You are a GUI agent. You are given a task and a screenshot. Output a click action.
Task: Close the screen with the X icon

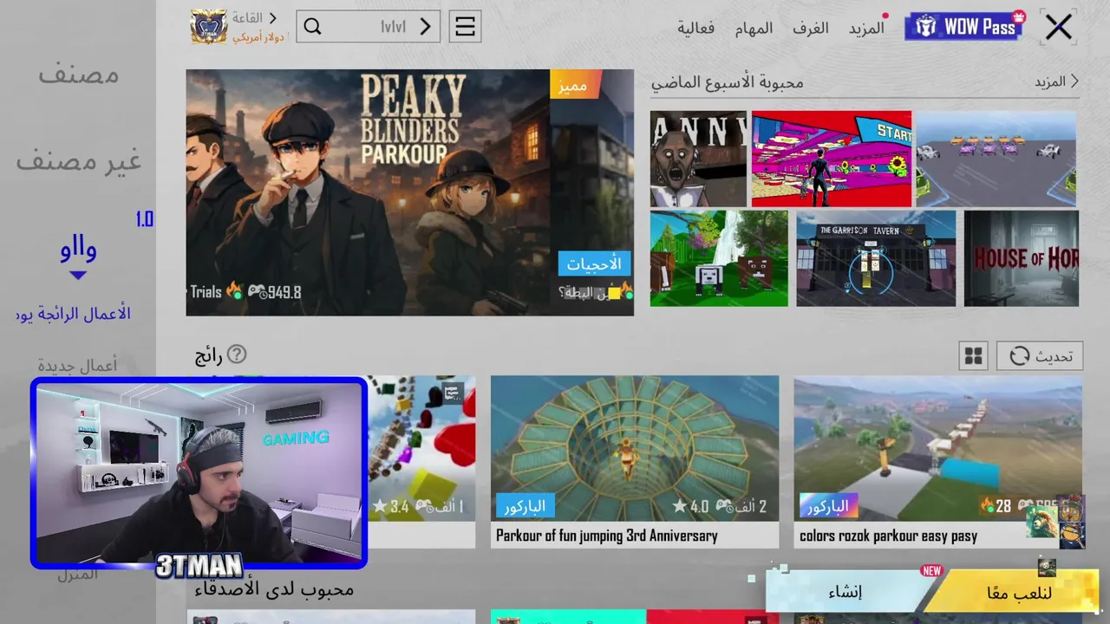point(1058,28)
